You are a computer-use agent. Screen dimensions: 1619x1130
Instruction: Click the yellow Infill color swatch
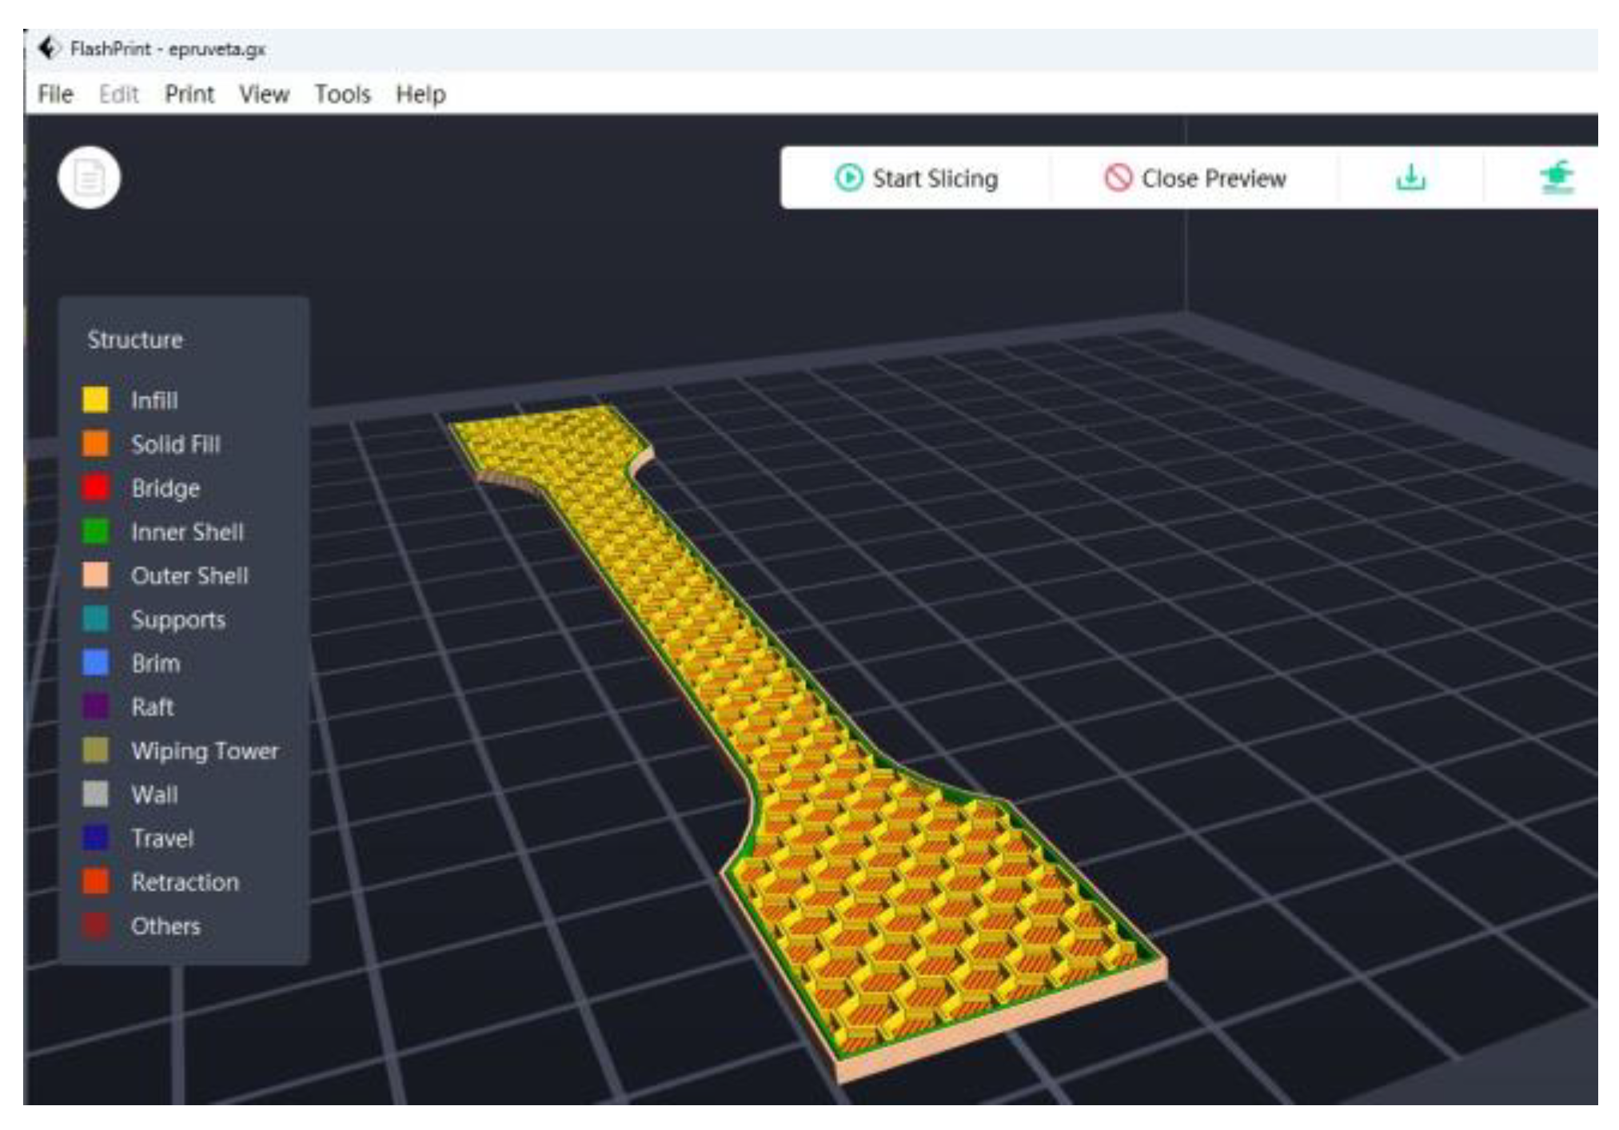pos(96,400)
